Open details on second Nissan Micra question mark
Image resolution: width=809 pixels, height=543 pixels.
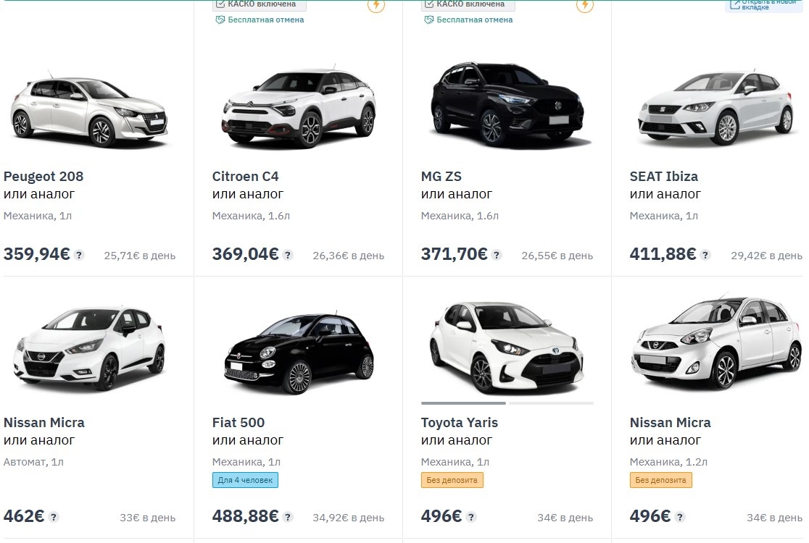click(x=679, y=516)
